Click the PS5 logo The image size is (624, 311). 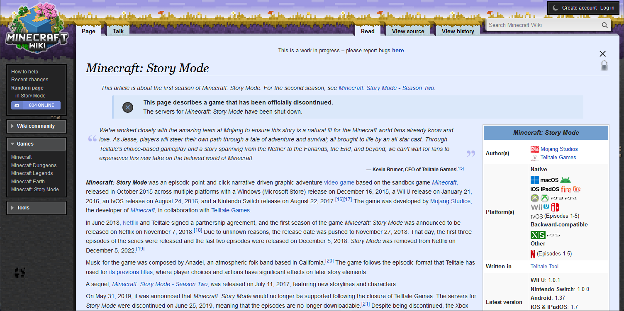[x=553, y=235]
